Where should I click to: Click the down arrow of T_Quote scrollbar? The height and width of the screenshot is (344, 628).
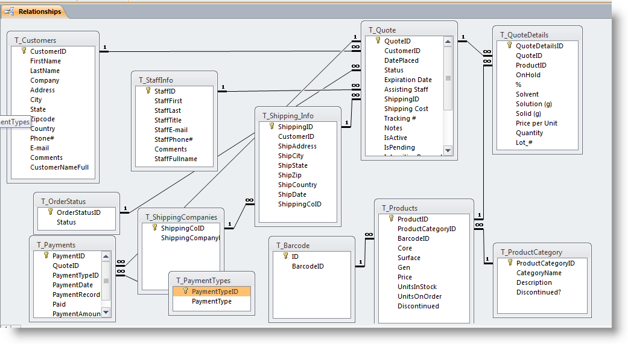[x=448, y=150]
